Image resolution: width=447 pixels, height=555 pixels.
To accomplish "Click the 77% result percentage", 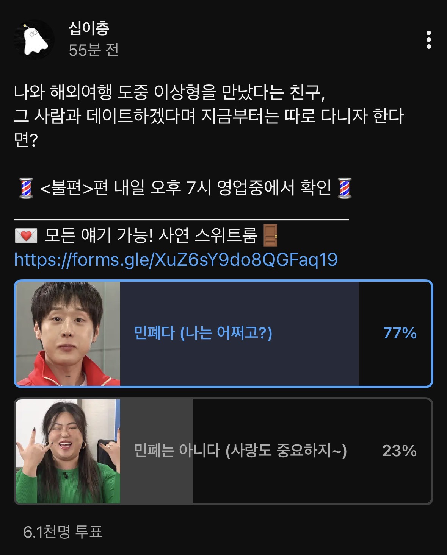I will point(400,333).
